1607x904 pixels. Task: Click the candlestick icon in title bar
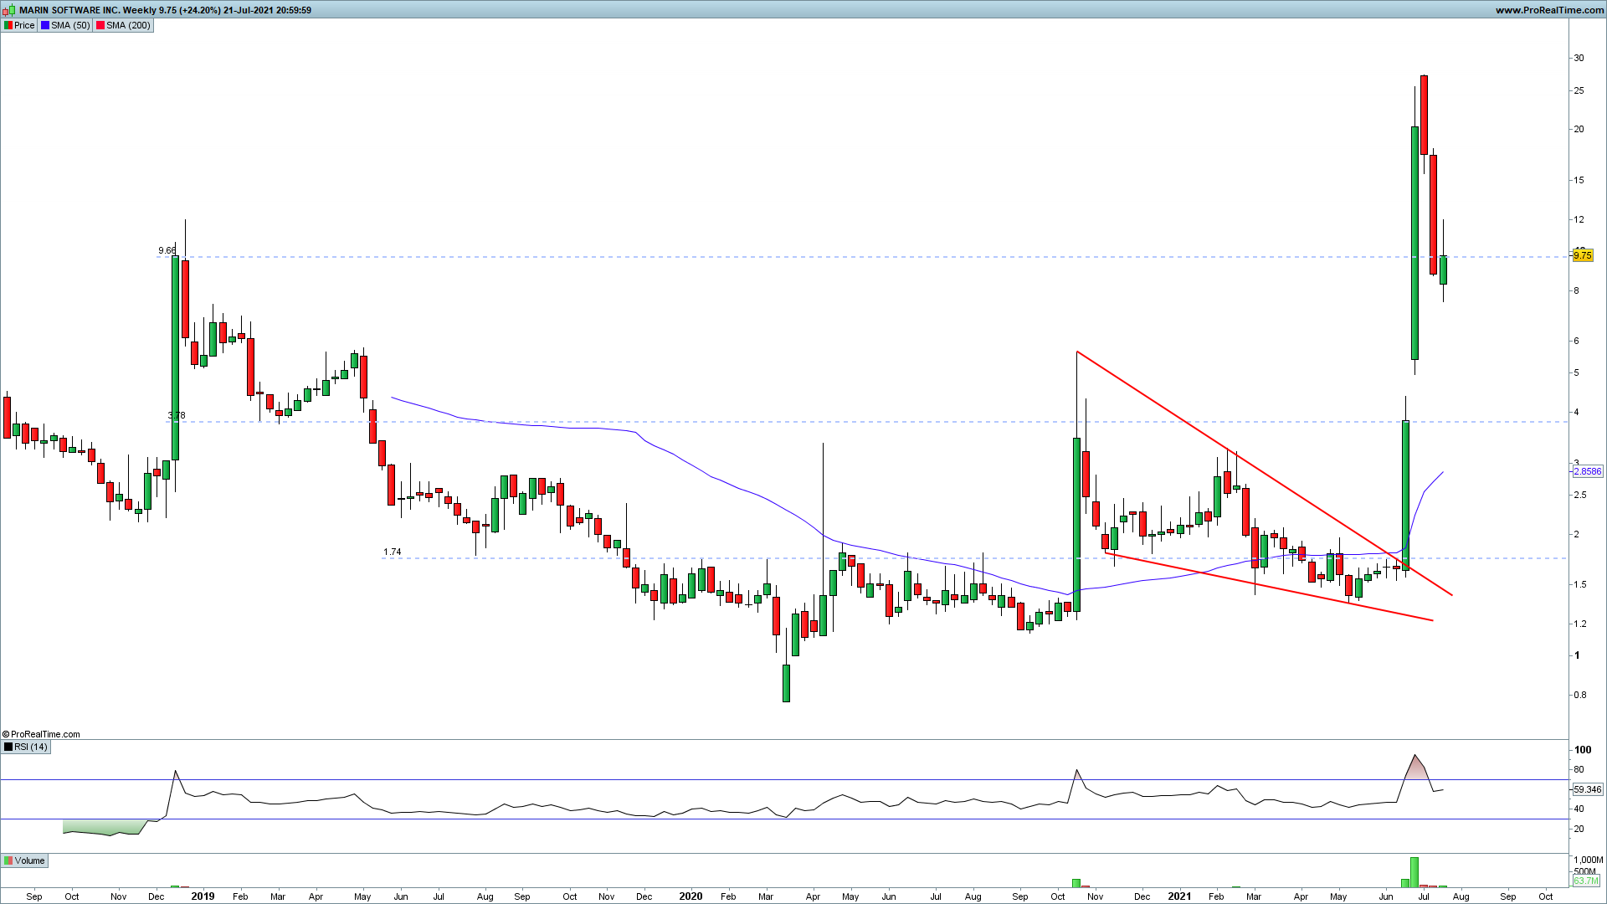(9, 10)
